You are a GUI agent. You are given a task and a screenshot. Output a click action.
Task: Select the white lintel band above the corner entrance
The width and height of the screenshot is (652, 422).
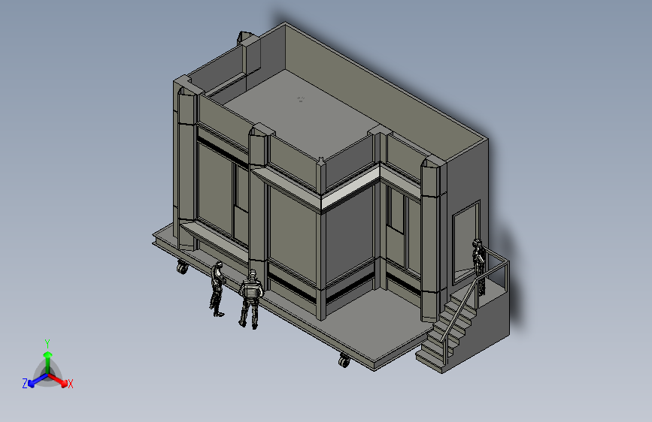tap(350, 188)
